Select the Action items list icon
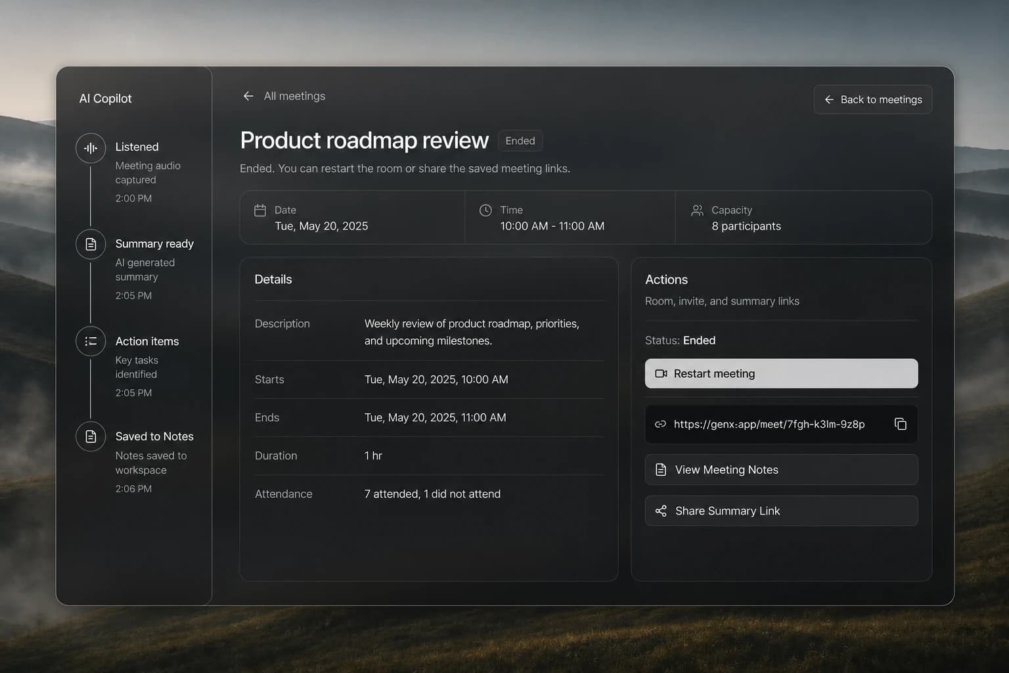Screen dimensions: 1009x673 pyautogui.click(x=91, y=341)
